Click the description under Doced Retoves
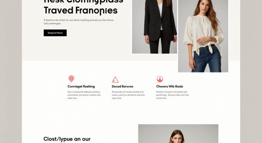The width and height of the screenshot is (262, 143). [128, 95]
